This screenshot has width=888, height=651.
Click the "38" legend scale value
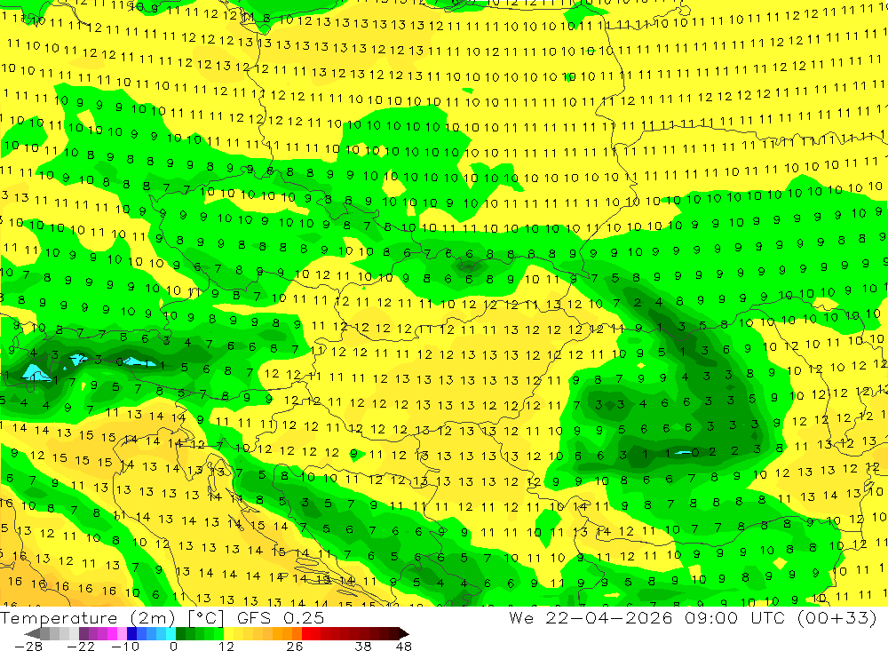click(363, 647)
